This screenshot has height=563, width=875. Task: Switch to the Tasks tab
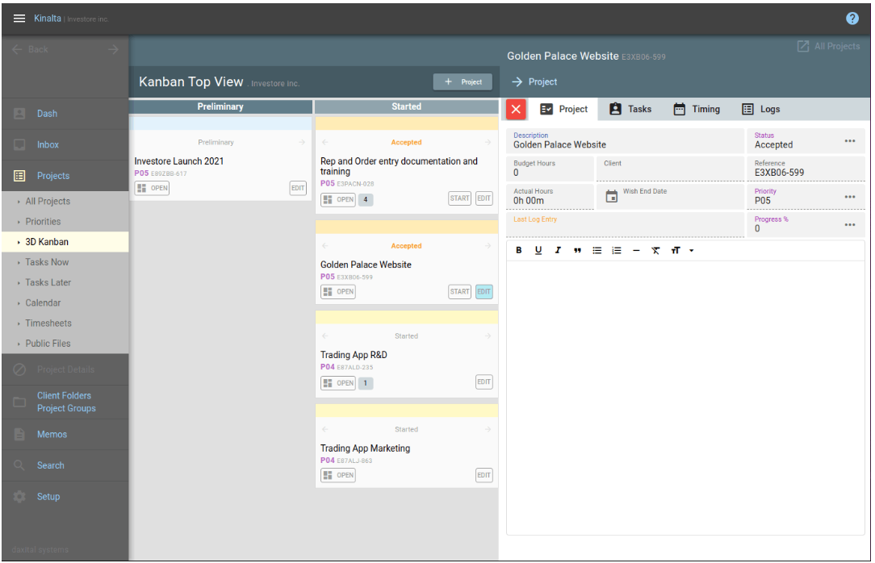click(x=630, y=109)
